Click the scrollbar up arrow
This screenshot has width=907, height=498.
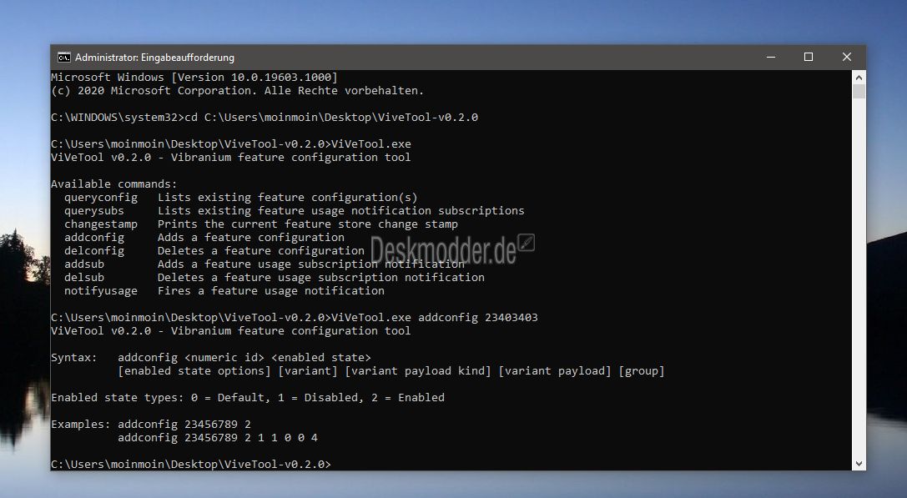pyautogui.click(x=859, y=78)
